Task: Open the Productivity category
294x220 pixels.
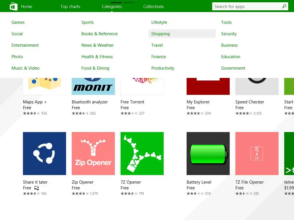Action: (x=163, y=68)
